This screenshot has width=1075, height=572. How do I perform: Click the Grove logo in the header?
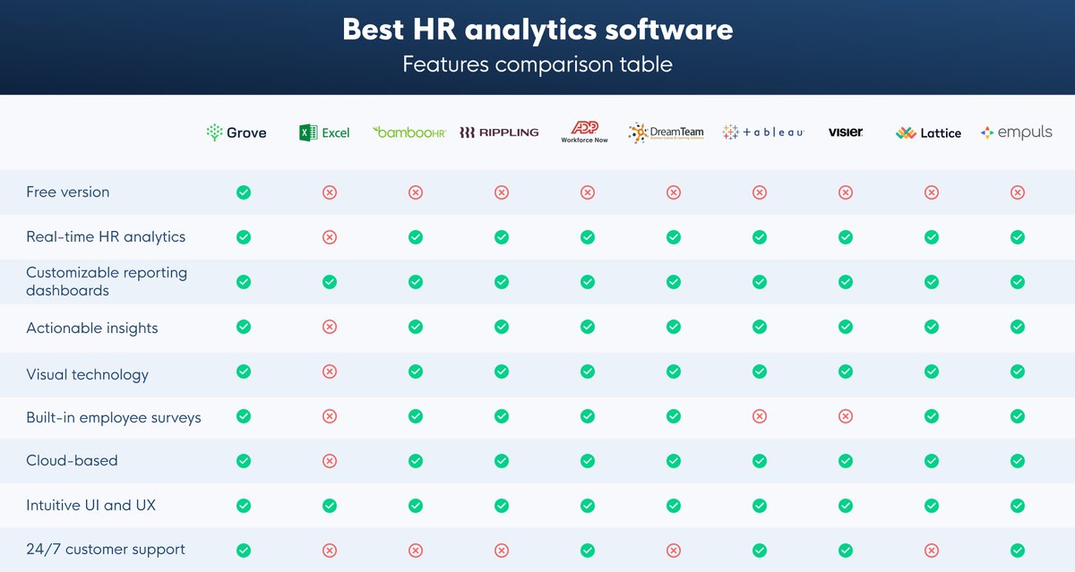coord(236,132)
